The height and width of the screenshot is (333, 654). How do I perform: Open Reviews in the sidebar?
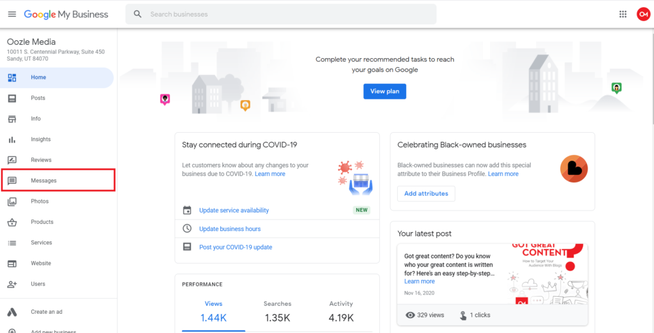(x=58, y=160)
